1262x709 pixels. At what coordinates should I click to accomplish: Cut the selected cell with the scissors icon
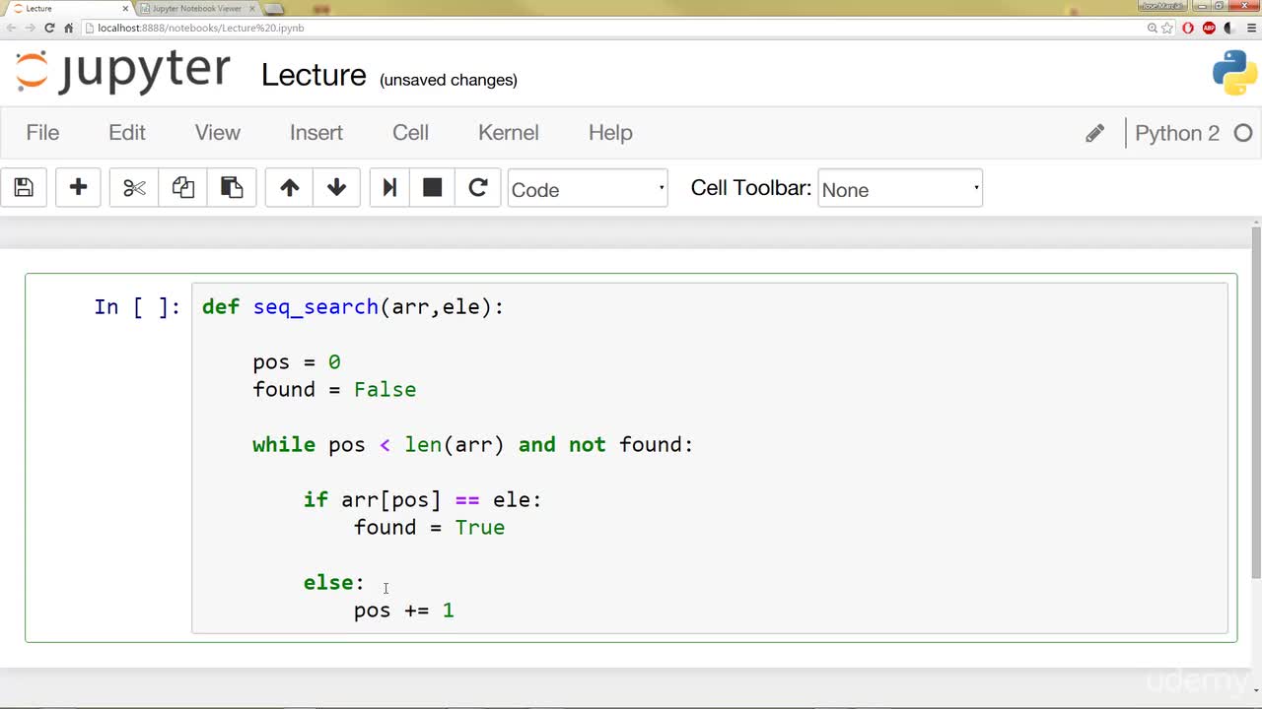(x=134, y=187)
